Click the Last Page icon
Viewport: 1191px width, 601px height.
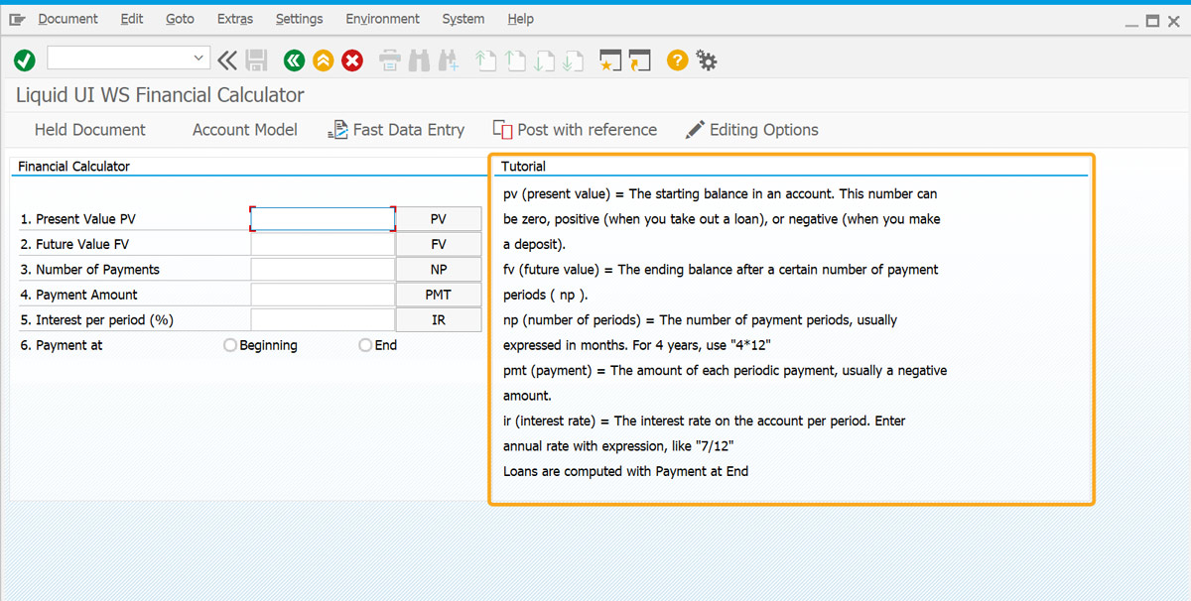572,60
